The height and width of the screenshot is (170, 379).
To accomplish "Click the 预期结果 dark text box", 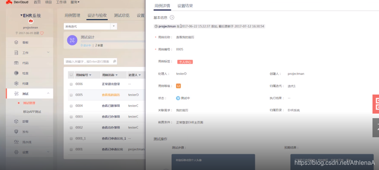I will [x=332, y=162].
